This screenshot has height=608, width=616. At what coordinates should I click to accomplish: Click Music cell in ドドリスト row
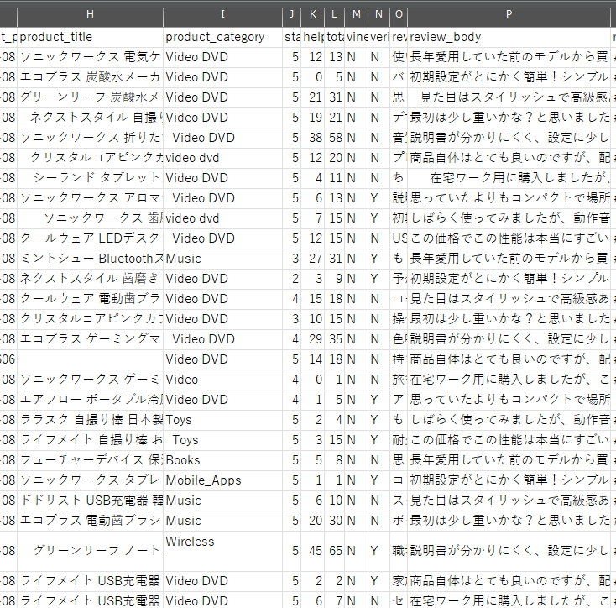coord(222,501)
